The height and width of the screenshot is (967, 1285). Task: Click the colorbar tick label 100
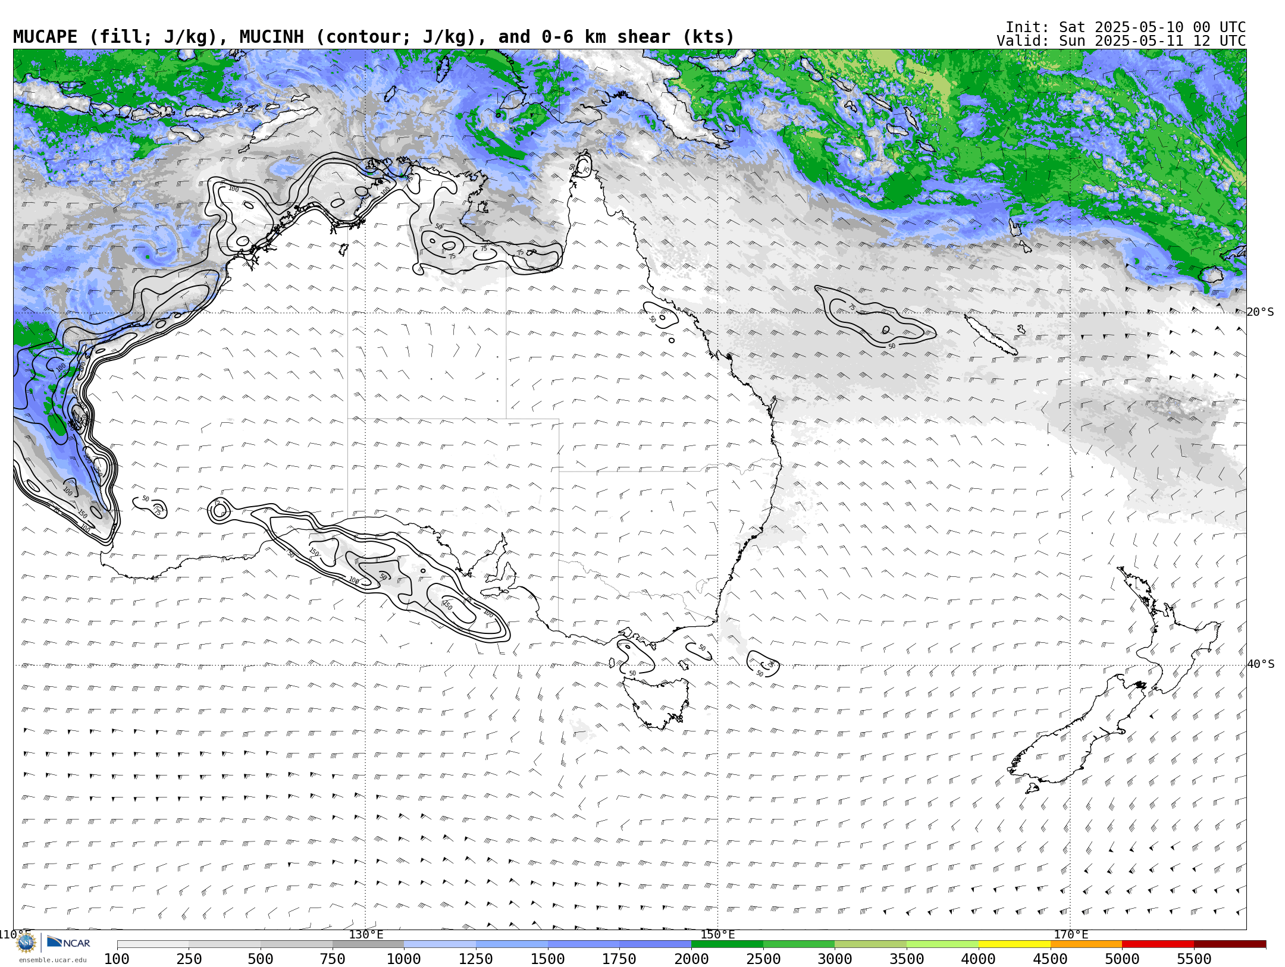[x=117, y=959]
